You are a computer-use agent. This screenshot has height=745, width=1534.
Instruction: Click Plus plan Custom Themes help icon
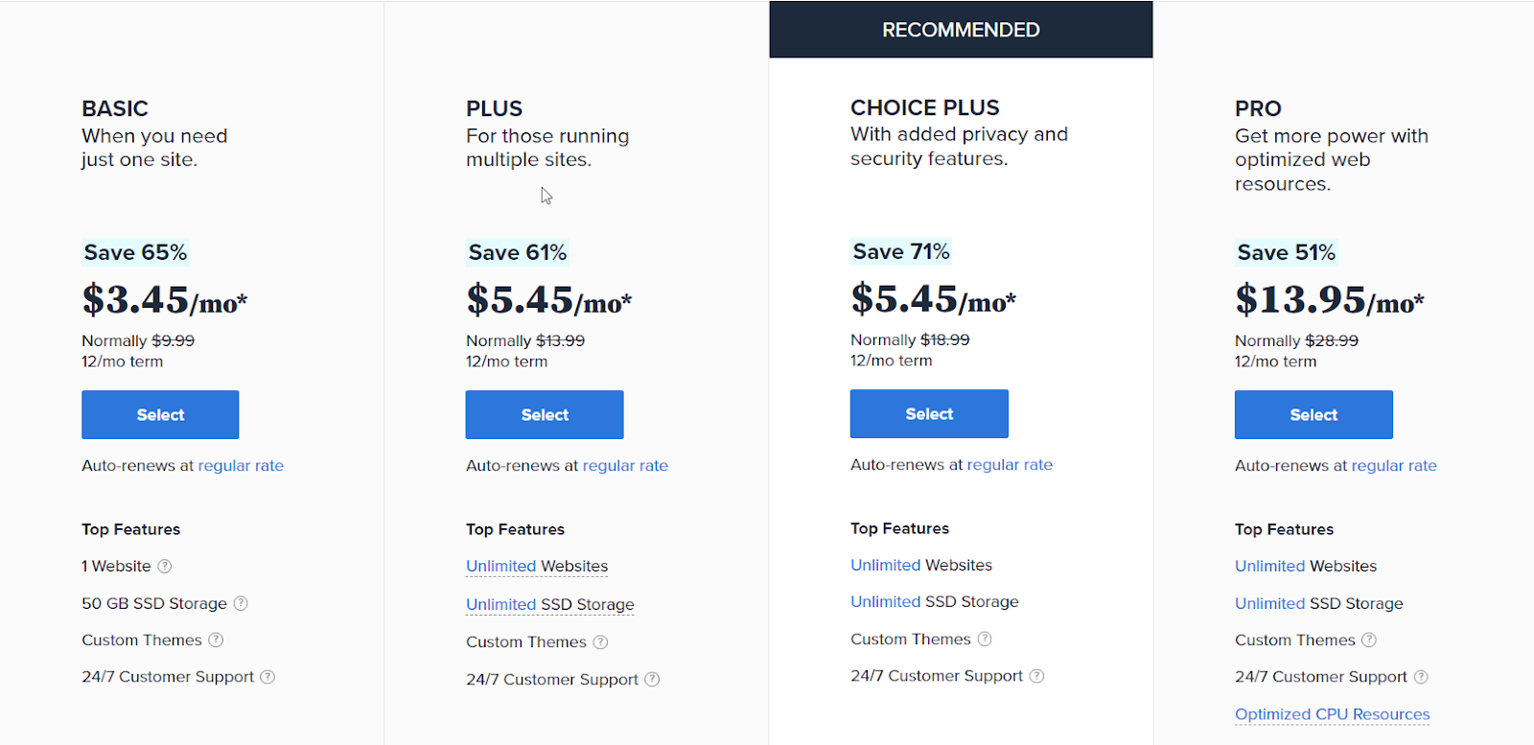600,642
